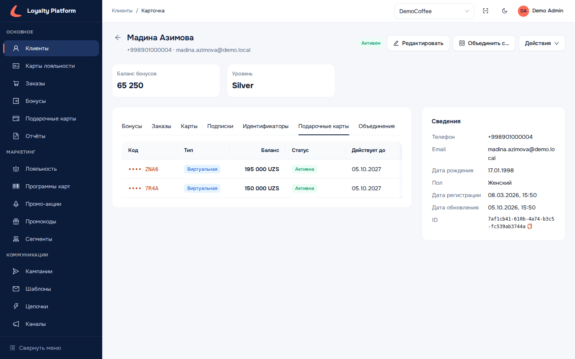Open Промо-акции section
The width and height of the screenshot is (575, 359).
pyautogui.click(x=51, y=204)
